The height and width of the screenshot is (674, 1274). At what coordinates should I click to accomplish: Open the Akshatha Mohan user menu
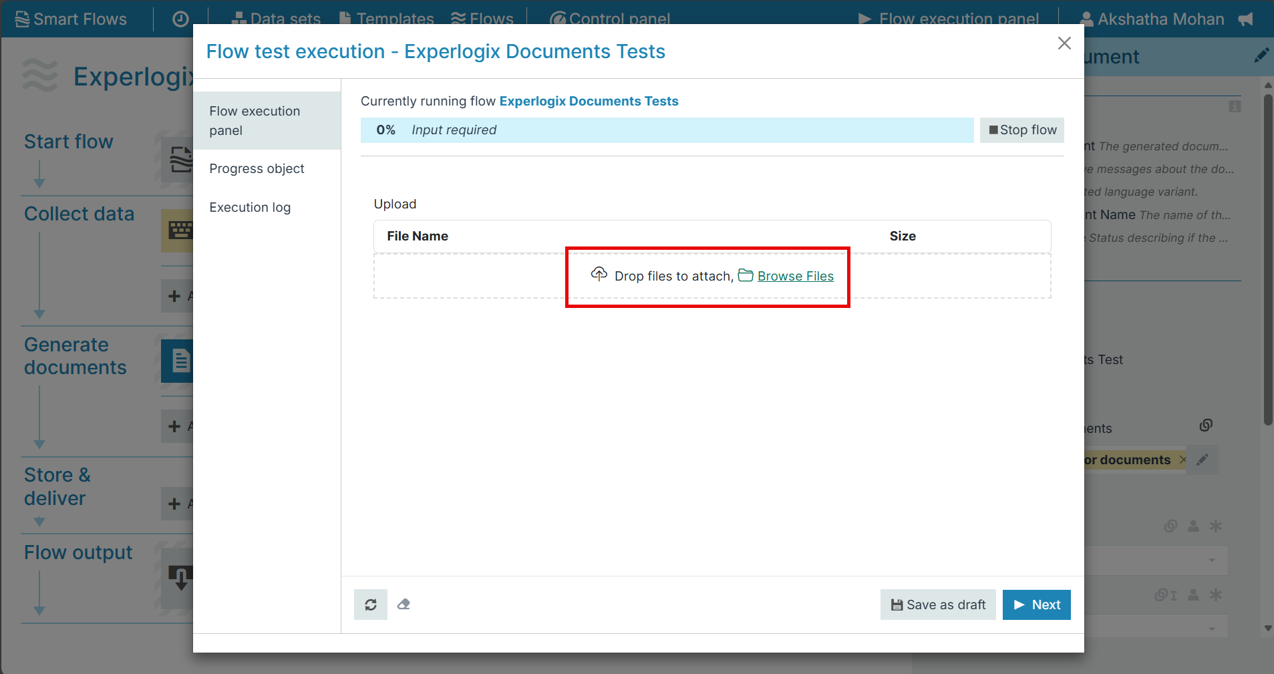(x=1152, y=19)
